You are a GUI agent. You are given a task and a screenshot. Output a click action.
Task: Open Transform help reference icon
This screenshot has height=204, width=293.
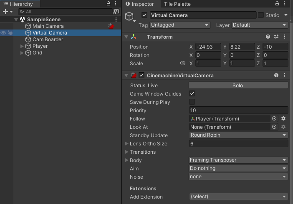[x=268, y=37]
